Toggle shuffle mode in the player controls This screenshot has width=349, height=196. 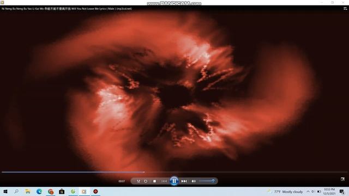[139, 181]
